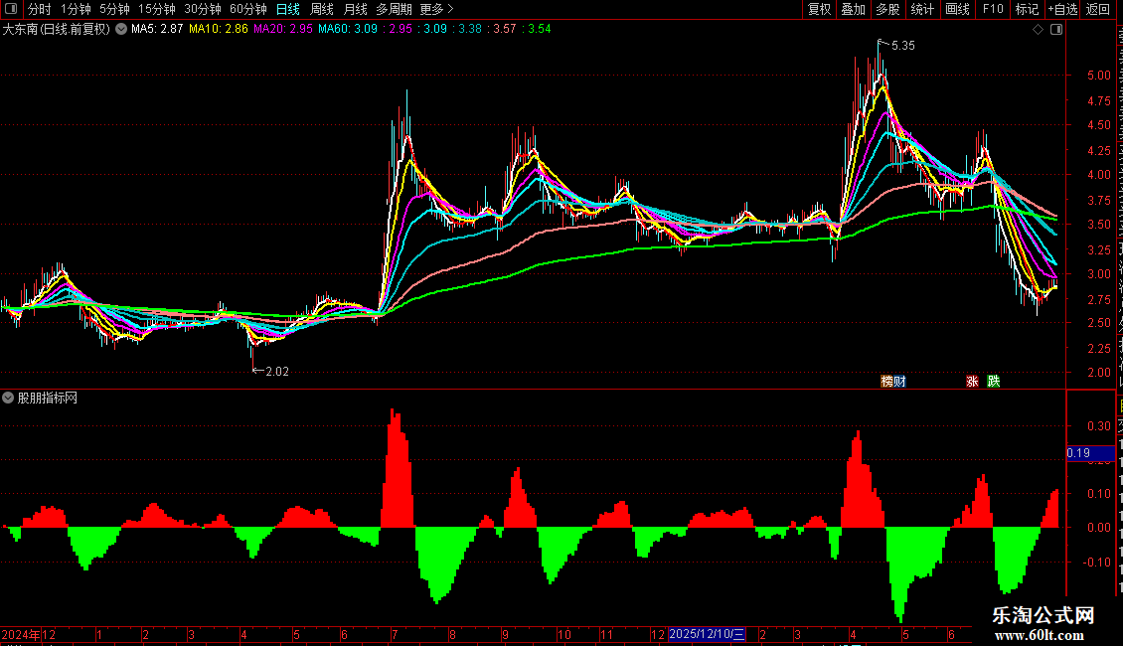Screen dimensions: 1123x646
Task: Expand the 更多 periods menu
Action: [437, 9]
